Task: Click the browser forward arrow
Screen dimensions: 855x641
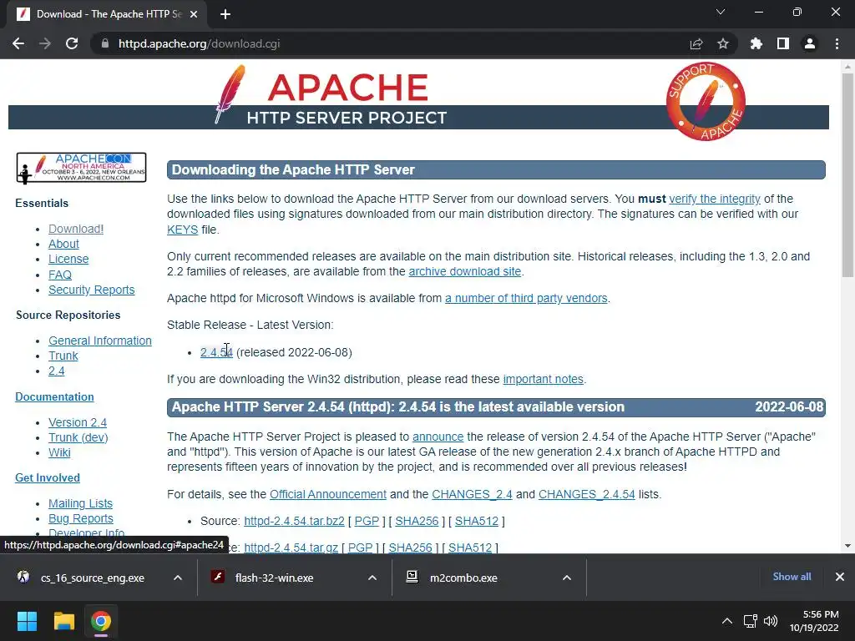Action: coord(45,43)
